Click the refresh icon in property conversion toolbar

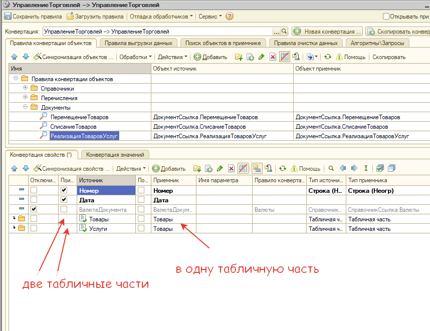pyautogui.click(x=283, y=168)
